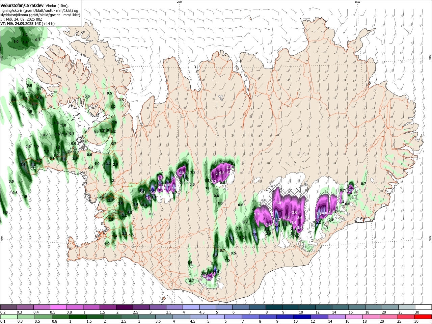Click the 'slydda/snjókoma' legend description line

click(x=40, y=15)
